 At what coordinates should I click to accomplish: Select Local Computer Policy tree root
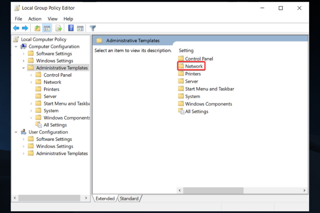coord(44,39)
